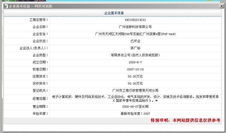
Task: Click the 企业名称 label
Action: point(40,27)
